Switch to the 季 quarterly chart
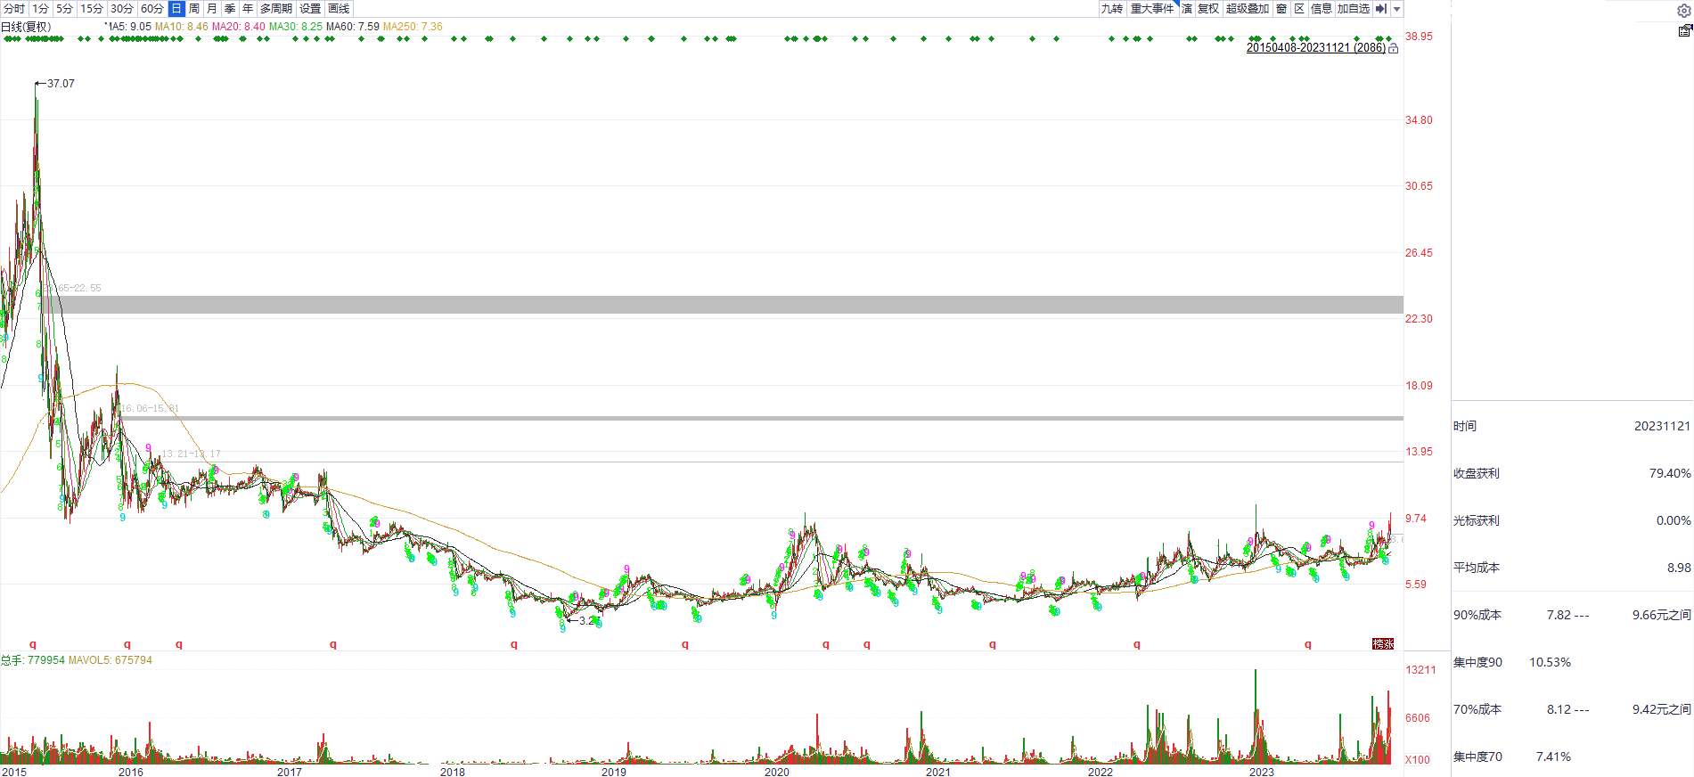Image resolution: width=1694 pixels, height=777 pixels. pyautogui.click(x=230, y=9)
